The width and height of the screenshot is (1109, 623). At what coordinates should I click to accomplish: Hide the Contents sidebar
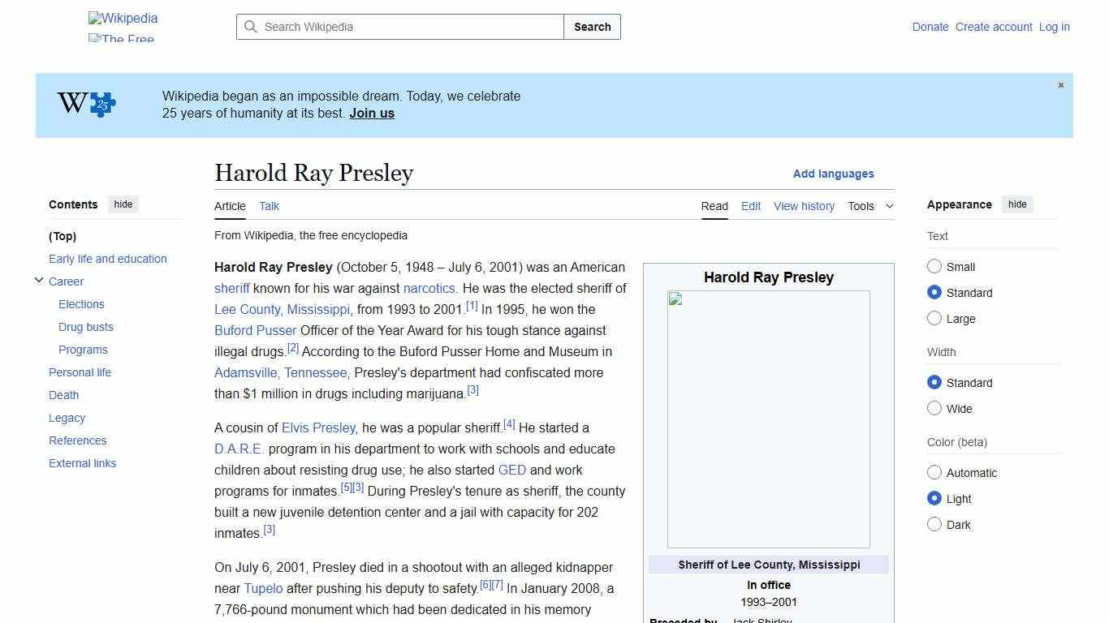click(x=123, y=204)
